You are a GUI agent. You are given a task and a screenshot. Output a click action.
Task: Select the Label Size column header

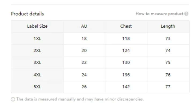coord(37,26)
